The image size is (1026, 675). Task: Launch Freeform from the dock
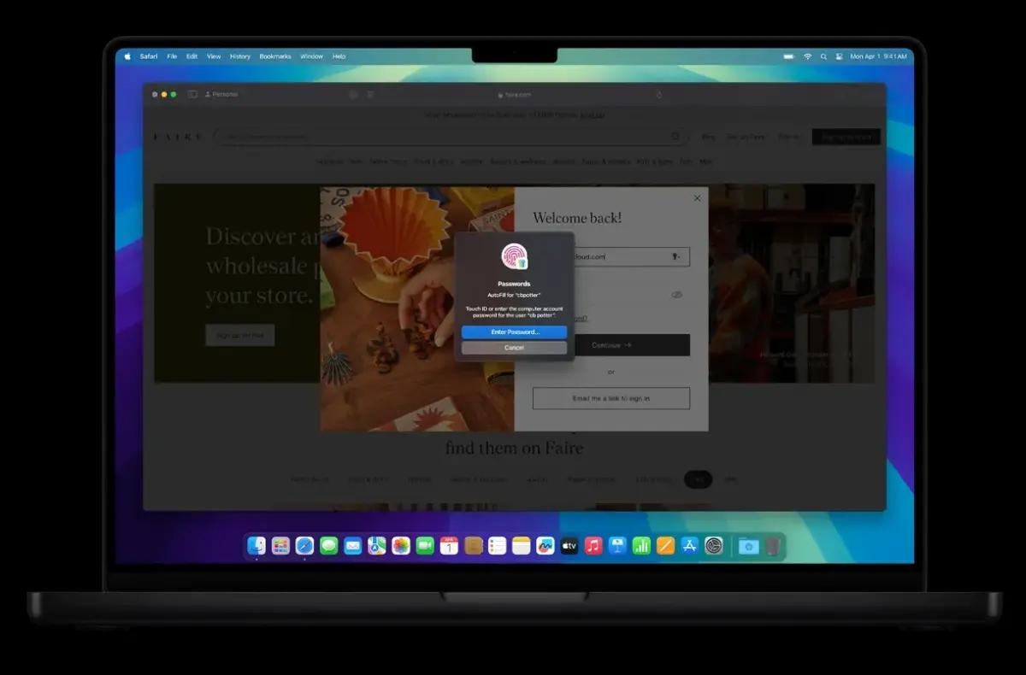545,546
